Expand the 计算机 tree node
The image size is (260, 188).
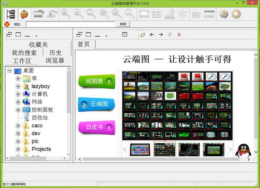click(x=18, y=94)
